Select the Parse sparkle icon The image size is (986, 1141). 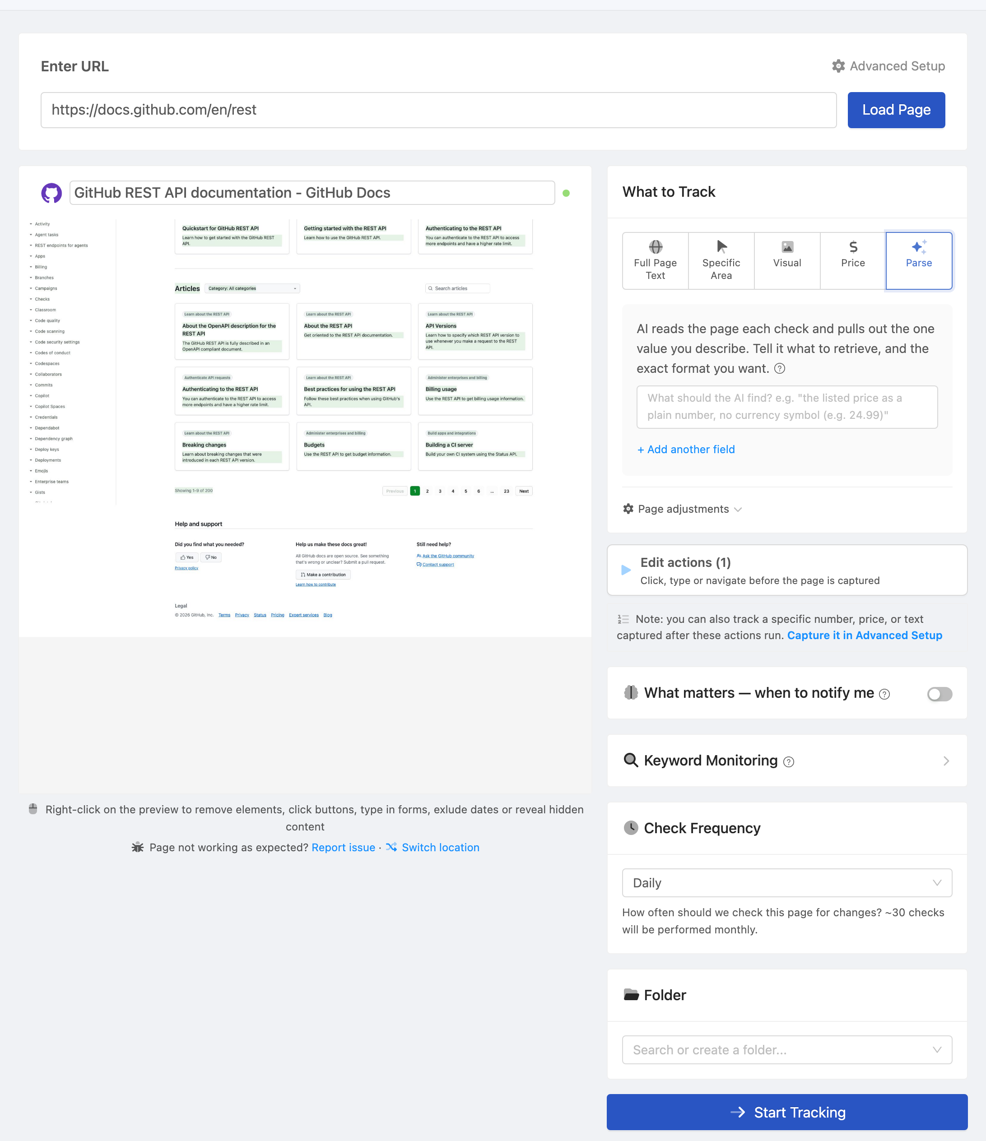[x=919, y=246]
